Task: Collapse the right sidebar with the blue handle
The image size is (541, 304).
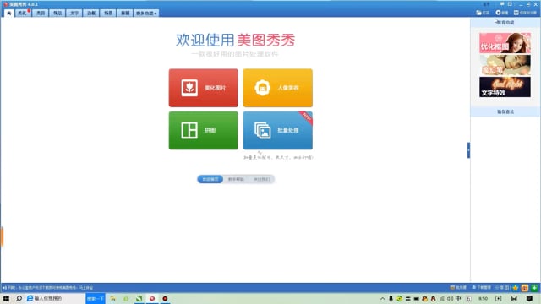Action: tap(468, 150)
